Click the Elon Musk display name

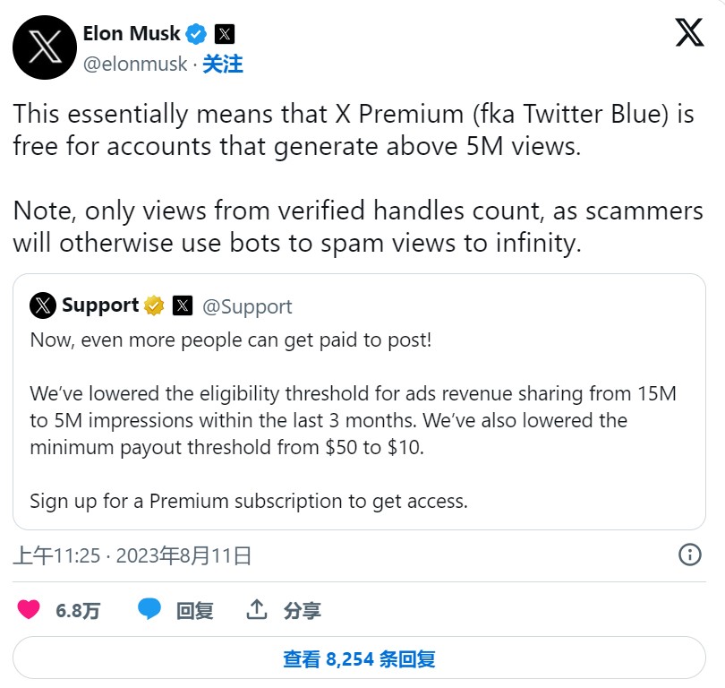pyautogui.click(x=132, y=34)
